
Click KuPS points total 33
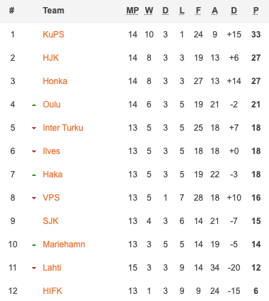click(x=256, y=35)
